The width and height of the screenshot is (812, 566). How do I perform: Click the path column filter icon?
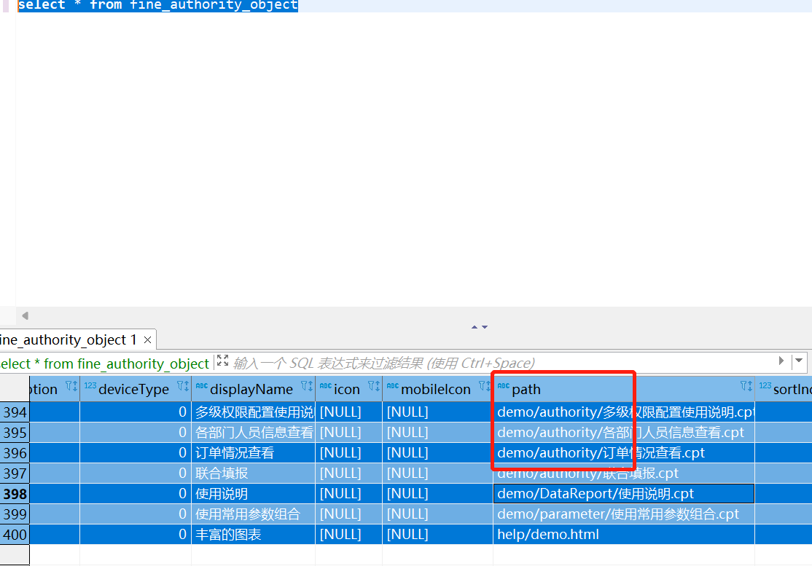746,386
